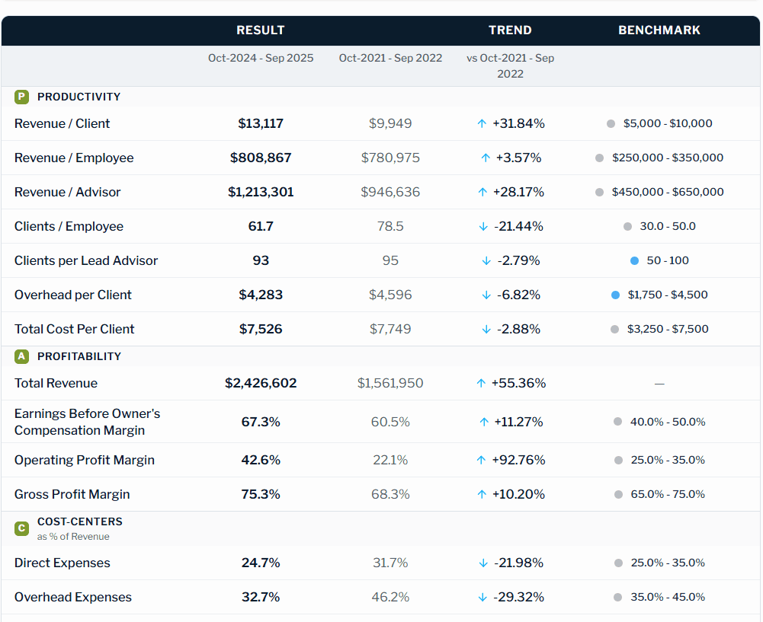Click the green P Productivity section icon

tap(21, 97)
